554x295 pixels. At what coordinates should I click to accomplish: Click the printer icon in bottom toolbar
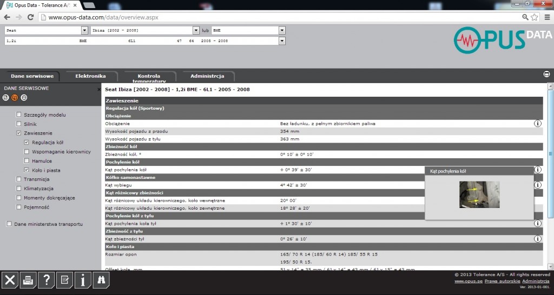click(28, 280)
